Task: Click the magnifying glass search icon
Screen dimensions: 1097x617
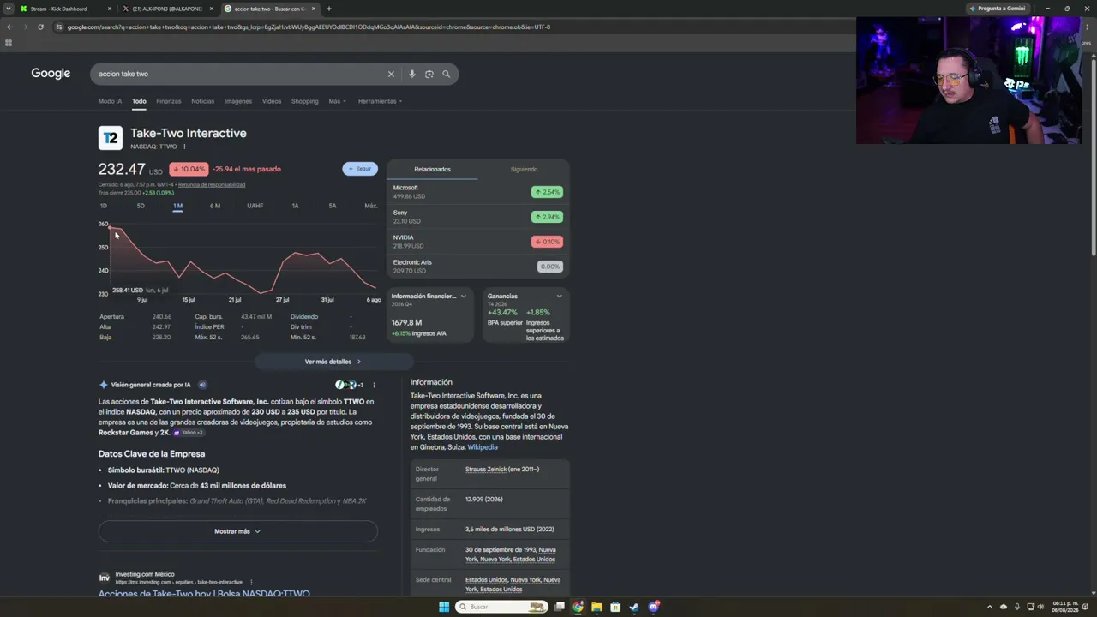Action: click(446, 74)
